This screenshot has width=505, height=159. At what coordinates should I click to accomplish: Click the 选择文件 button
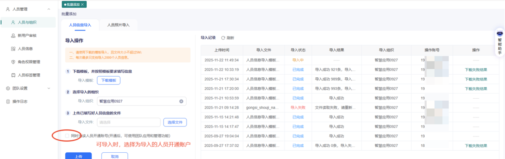[175, 122]
